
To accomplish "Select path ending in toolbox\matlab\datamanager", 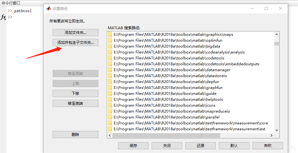I will coord(172,70).
